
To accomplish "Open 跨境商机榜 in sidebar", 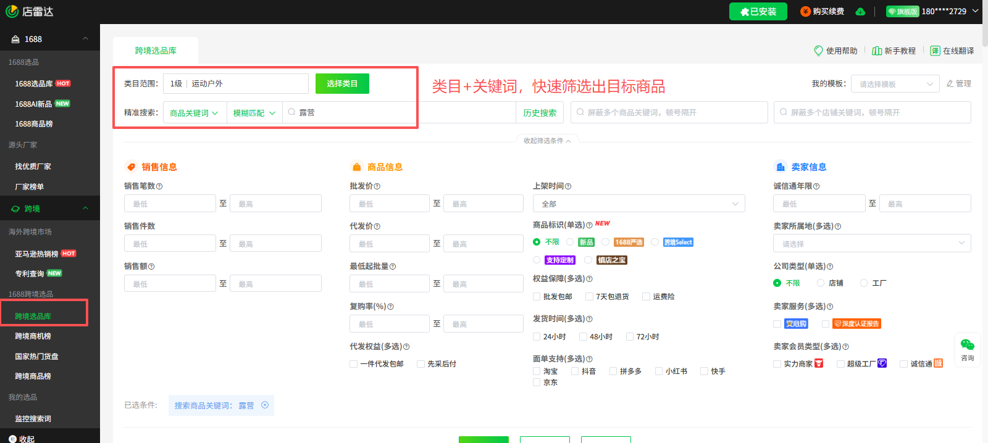I will click(33, 336).
